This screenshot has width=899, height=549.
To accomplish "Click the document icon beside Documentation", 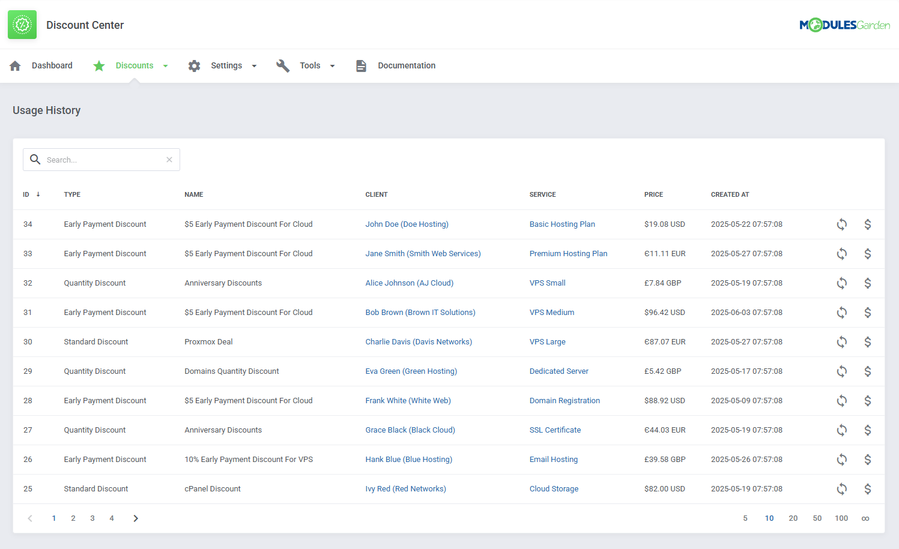I will [361, 65].
